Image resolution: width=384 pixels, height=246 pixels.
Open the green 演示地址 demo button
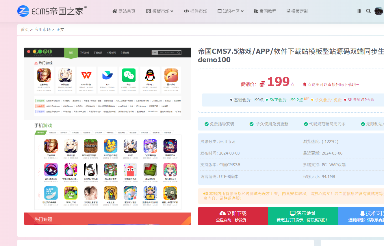point(303,216)
